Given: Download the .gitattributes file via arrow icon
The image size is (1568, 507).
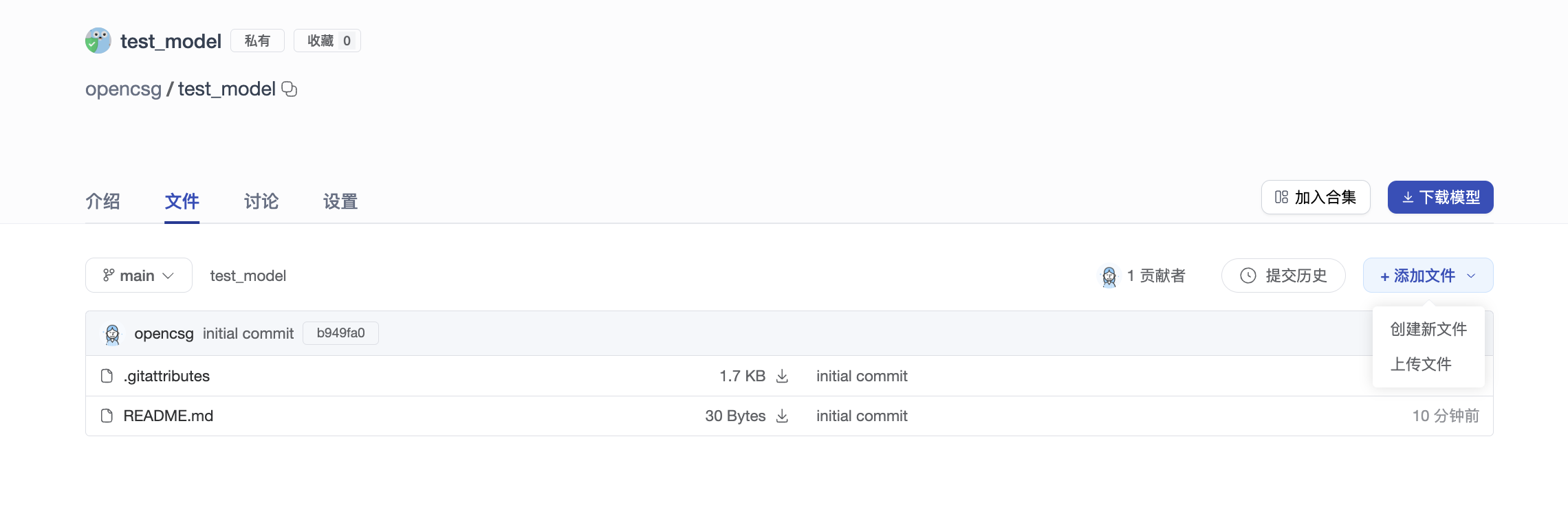Looking at the screenshot, I should [x=782, y=376].
